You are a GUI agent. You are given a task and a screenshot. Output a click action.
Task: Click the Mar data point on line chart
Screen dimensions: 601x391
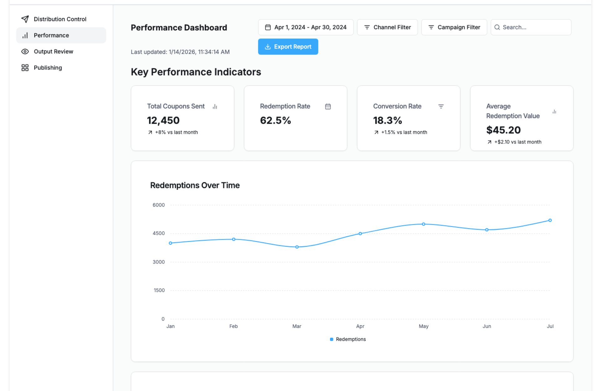pos(297,247)
